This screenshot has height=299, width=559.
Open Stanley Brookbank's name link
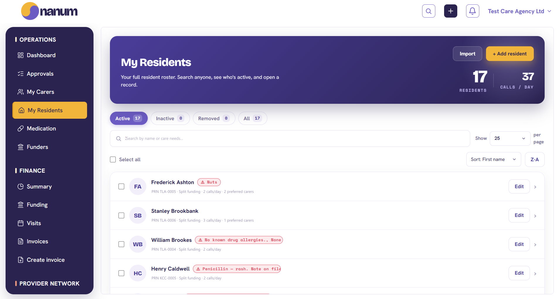[175, 211]
